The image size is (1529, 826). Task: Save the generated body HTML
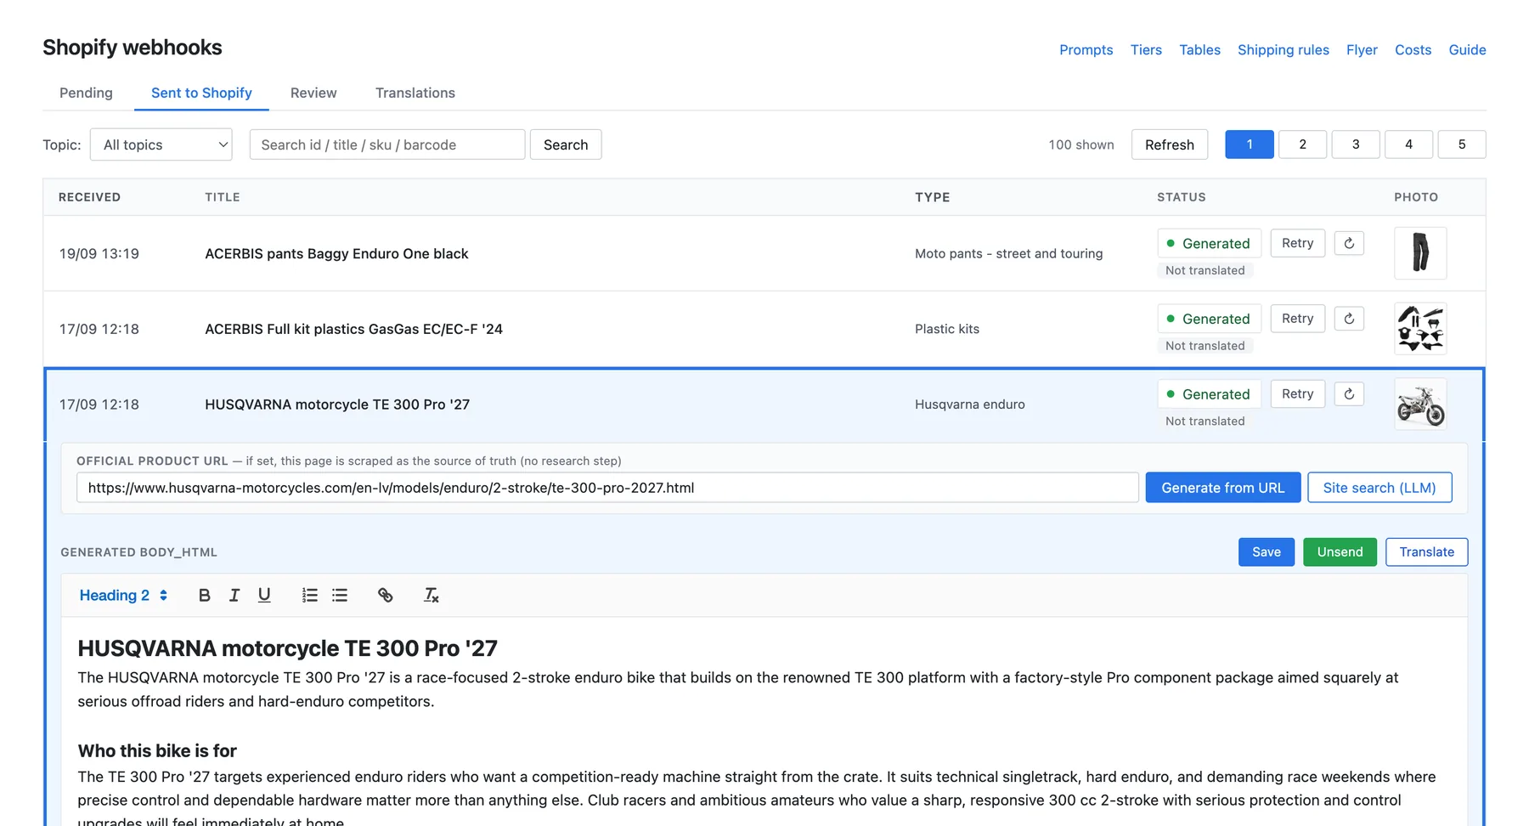tap(1266, 552)
